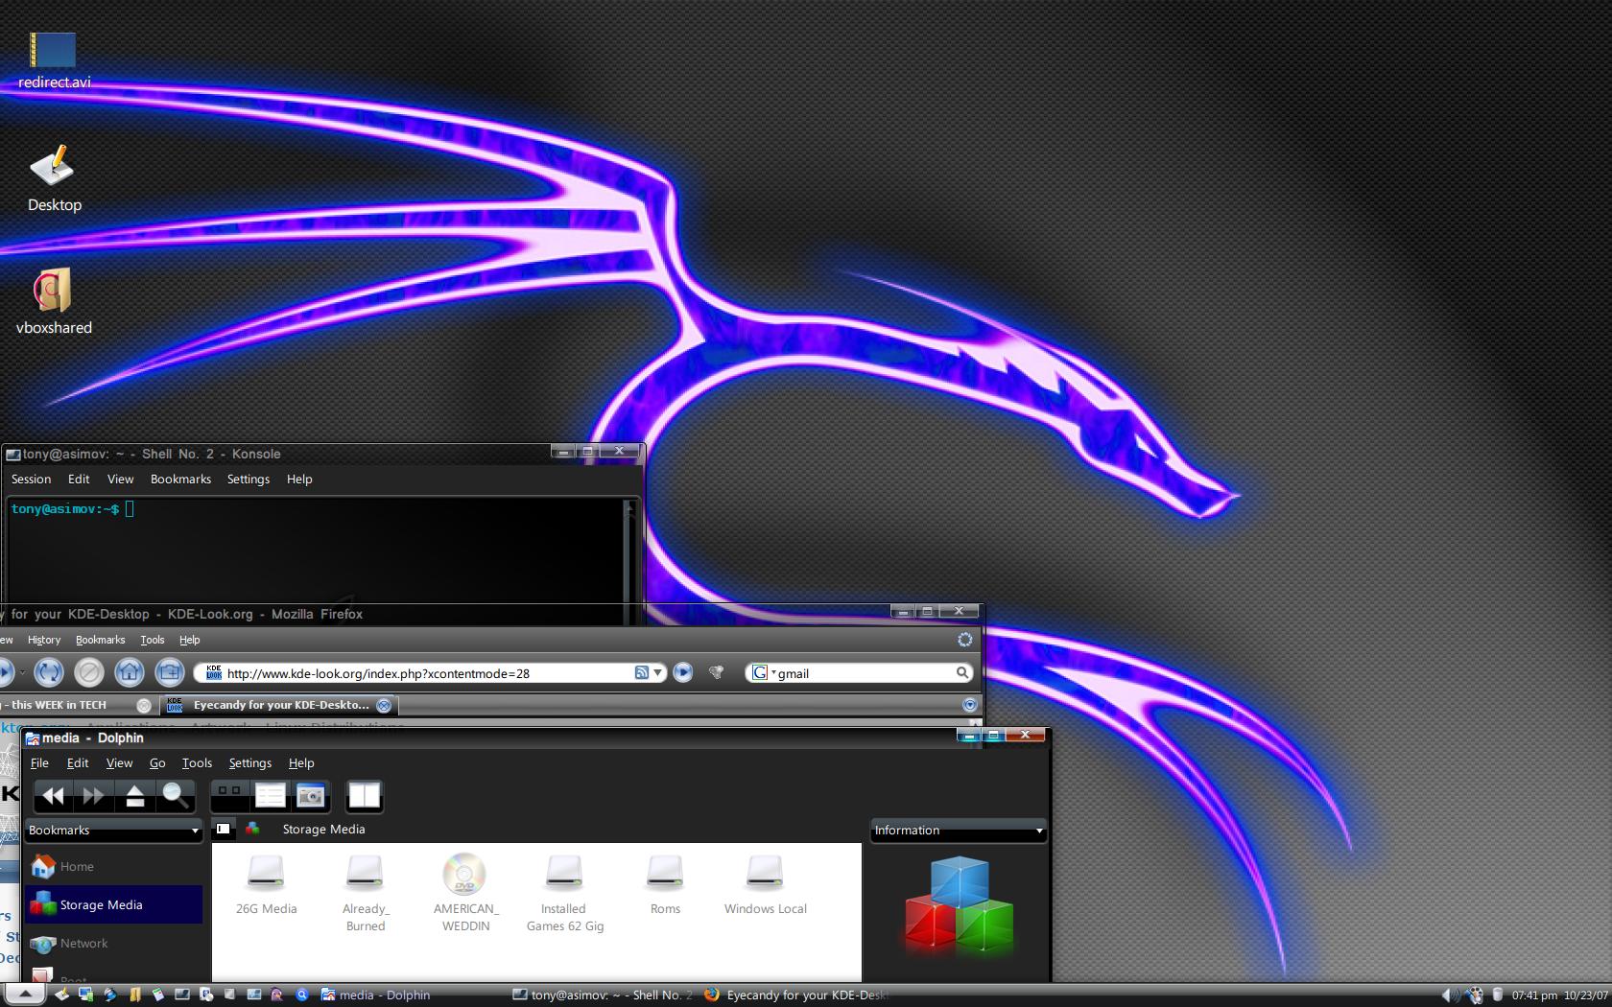Open vboxshared desktop folder

54,301
